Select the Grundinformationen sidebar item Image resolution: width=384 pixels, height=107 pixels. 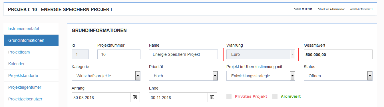pos(31,40)
